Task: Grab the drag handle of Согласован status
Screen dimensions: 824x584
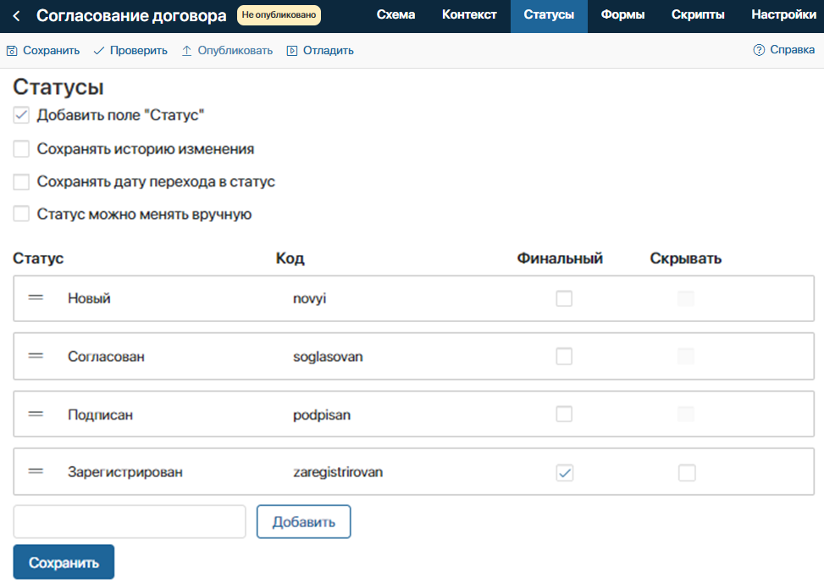Action: pos(36,356)
